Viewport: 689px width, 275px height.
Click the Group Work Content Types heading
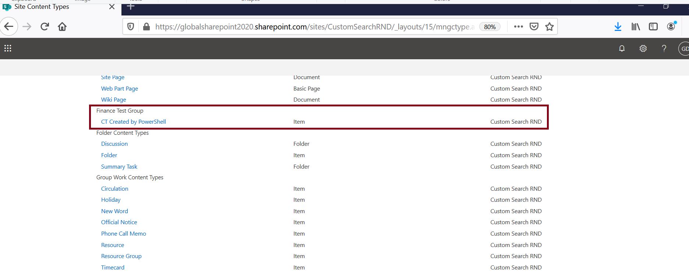tap(130, 177)
